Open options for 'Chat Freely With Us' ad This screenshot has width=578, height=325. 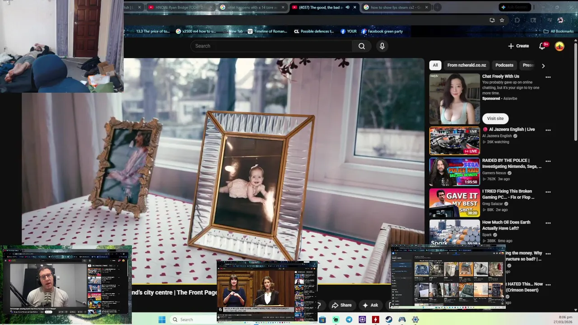pyautogui.click(x=548, y=77)
